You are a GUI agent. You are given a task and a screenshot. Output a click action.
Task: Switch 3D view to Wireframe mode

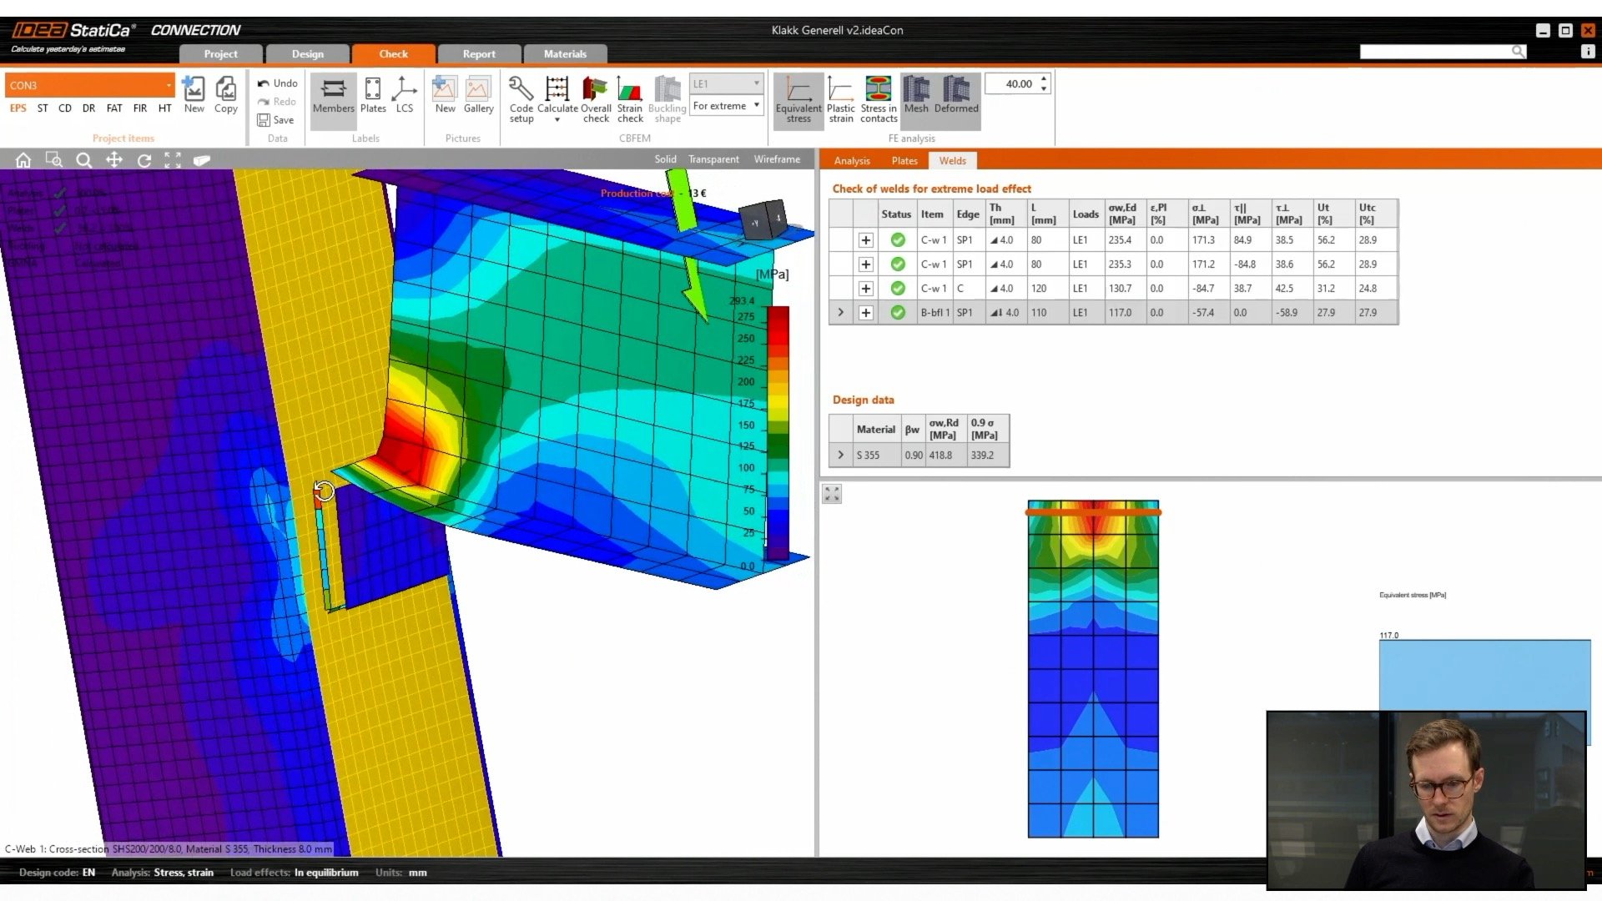pos(776,159)
